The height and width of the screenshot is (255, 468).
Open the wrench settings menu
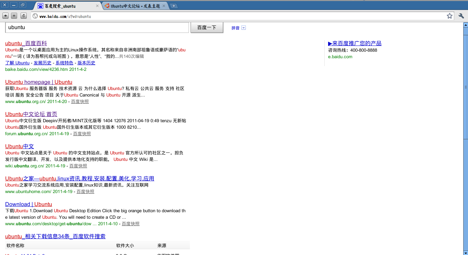pyautogui.click(x=461, y=16)
